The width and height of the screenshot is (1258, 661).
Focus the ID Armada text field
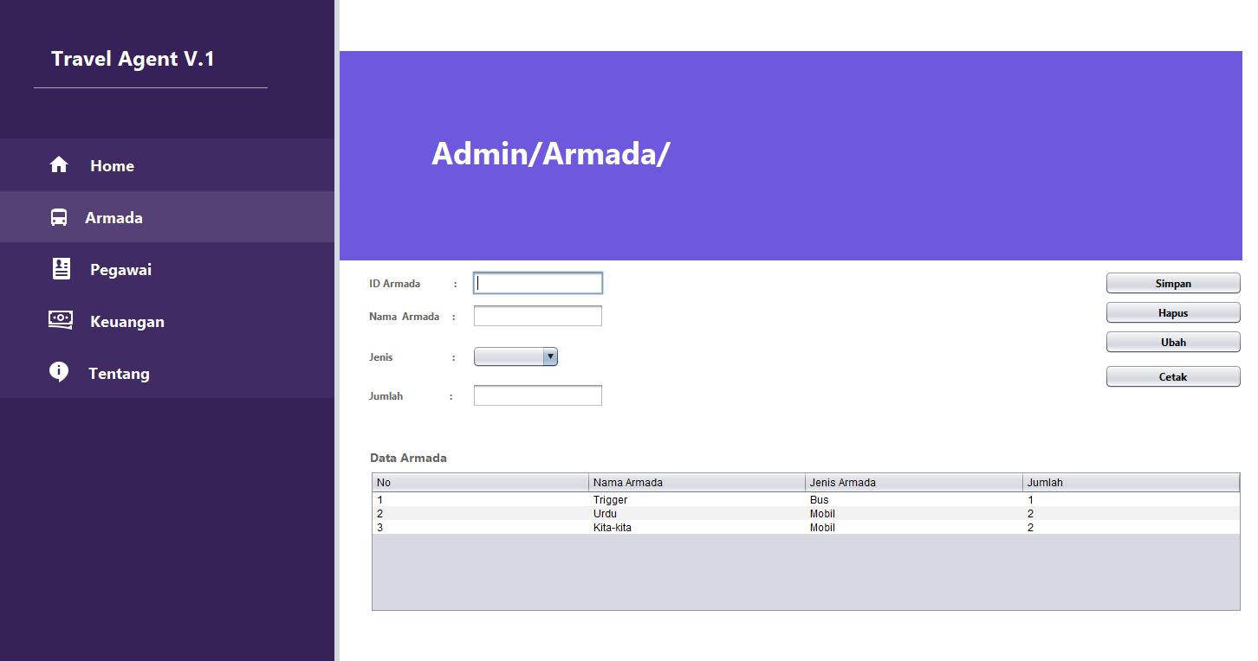(538, 283)
